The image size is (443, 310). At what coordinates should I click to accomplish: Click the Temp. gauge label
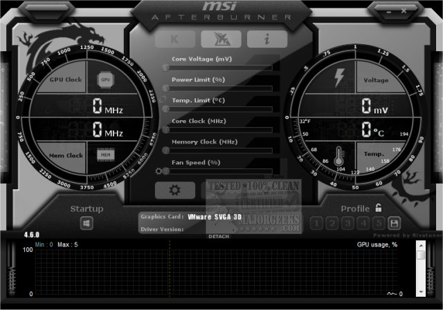[374, 154]
